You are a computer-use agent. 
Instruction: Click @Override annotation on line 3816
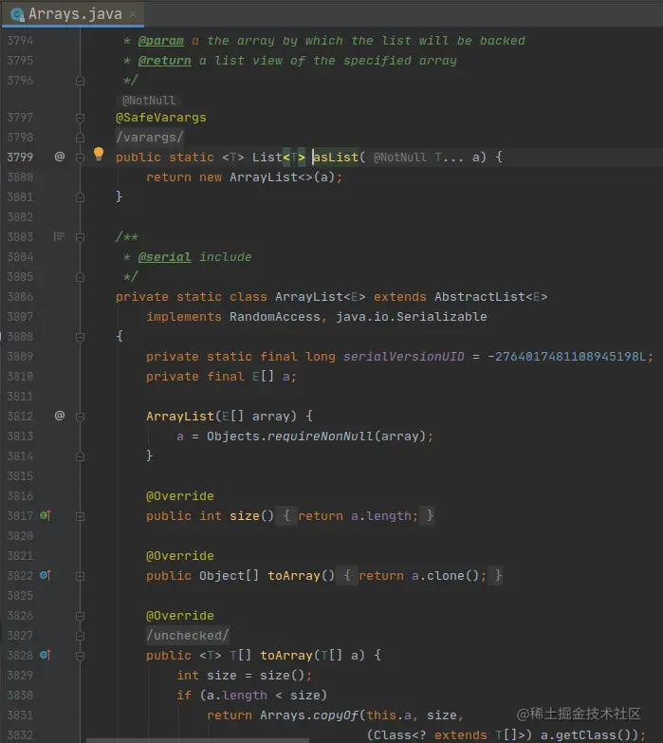pos(180,496)
